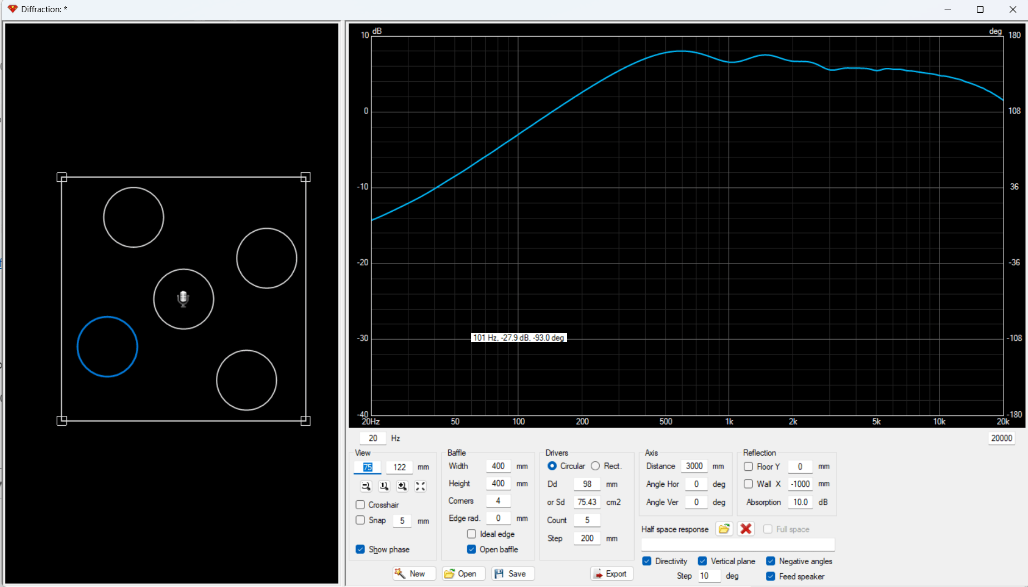
Task: Click the View Y position field showing 122
Action: coord(399,467)
